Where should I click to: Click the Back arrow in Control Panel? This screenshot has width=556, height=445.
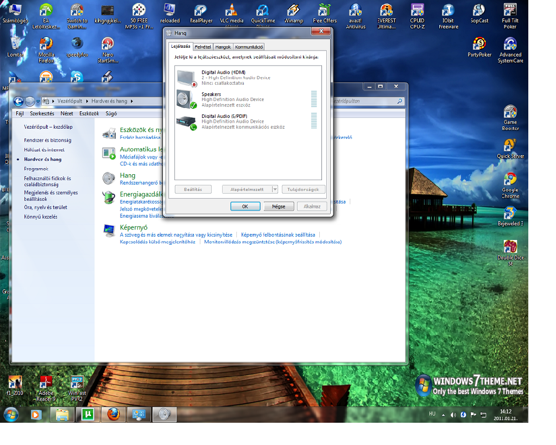18,101
